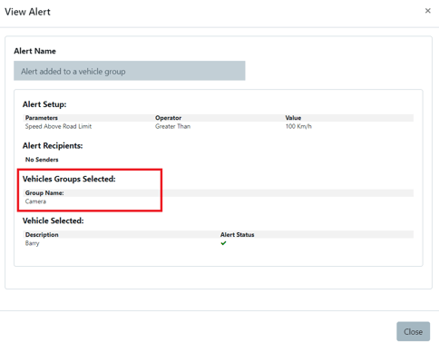Click the 'No Senders' text
439x343 pixels.
coord(42,160)
